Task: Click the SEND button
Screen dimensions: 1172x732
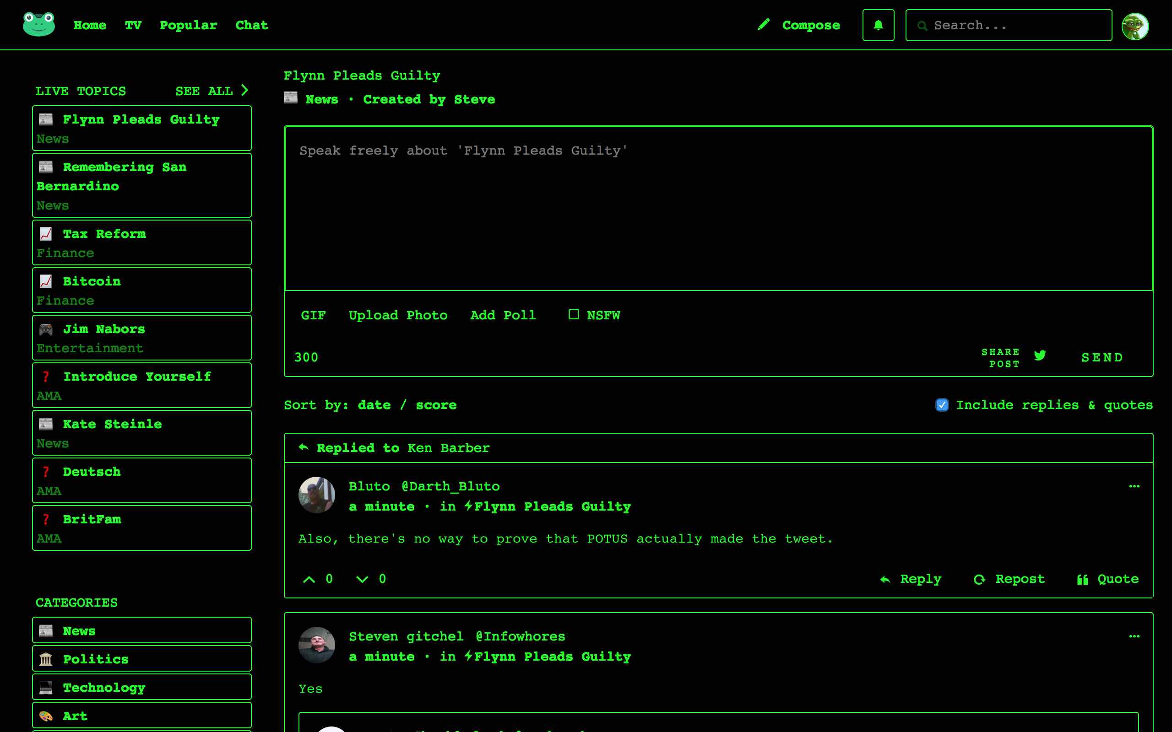Action: (x=1102, y=357)
